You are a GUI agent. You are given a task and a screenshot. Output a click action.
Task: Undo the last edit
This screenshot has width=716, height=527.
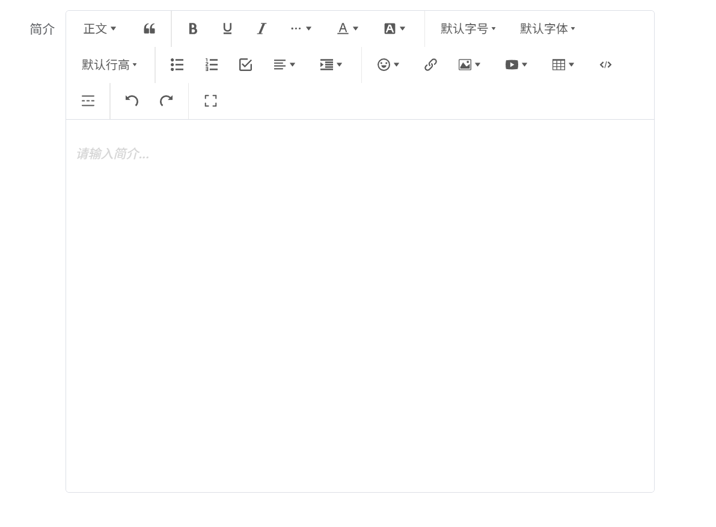[132, 101]
